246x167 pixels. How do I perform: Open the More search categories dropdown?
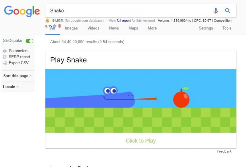click(x=152, y=28)
